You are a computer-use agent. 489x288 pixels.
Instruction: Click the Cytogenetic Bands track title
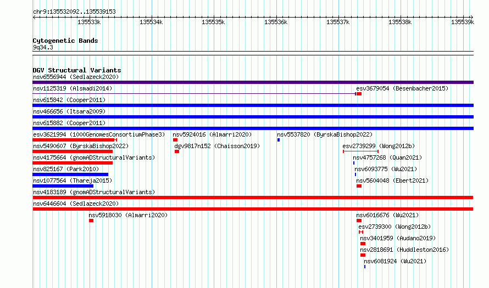pos(65,41)
